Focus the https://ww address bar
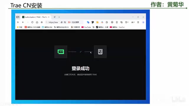 click(53, 22)
